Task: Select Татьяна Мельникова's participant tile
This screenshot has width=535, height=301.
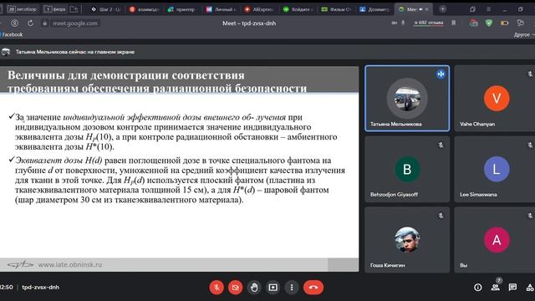Action: [407, 99]
